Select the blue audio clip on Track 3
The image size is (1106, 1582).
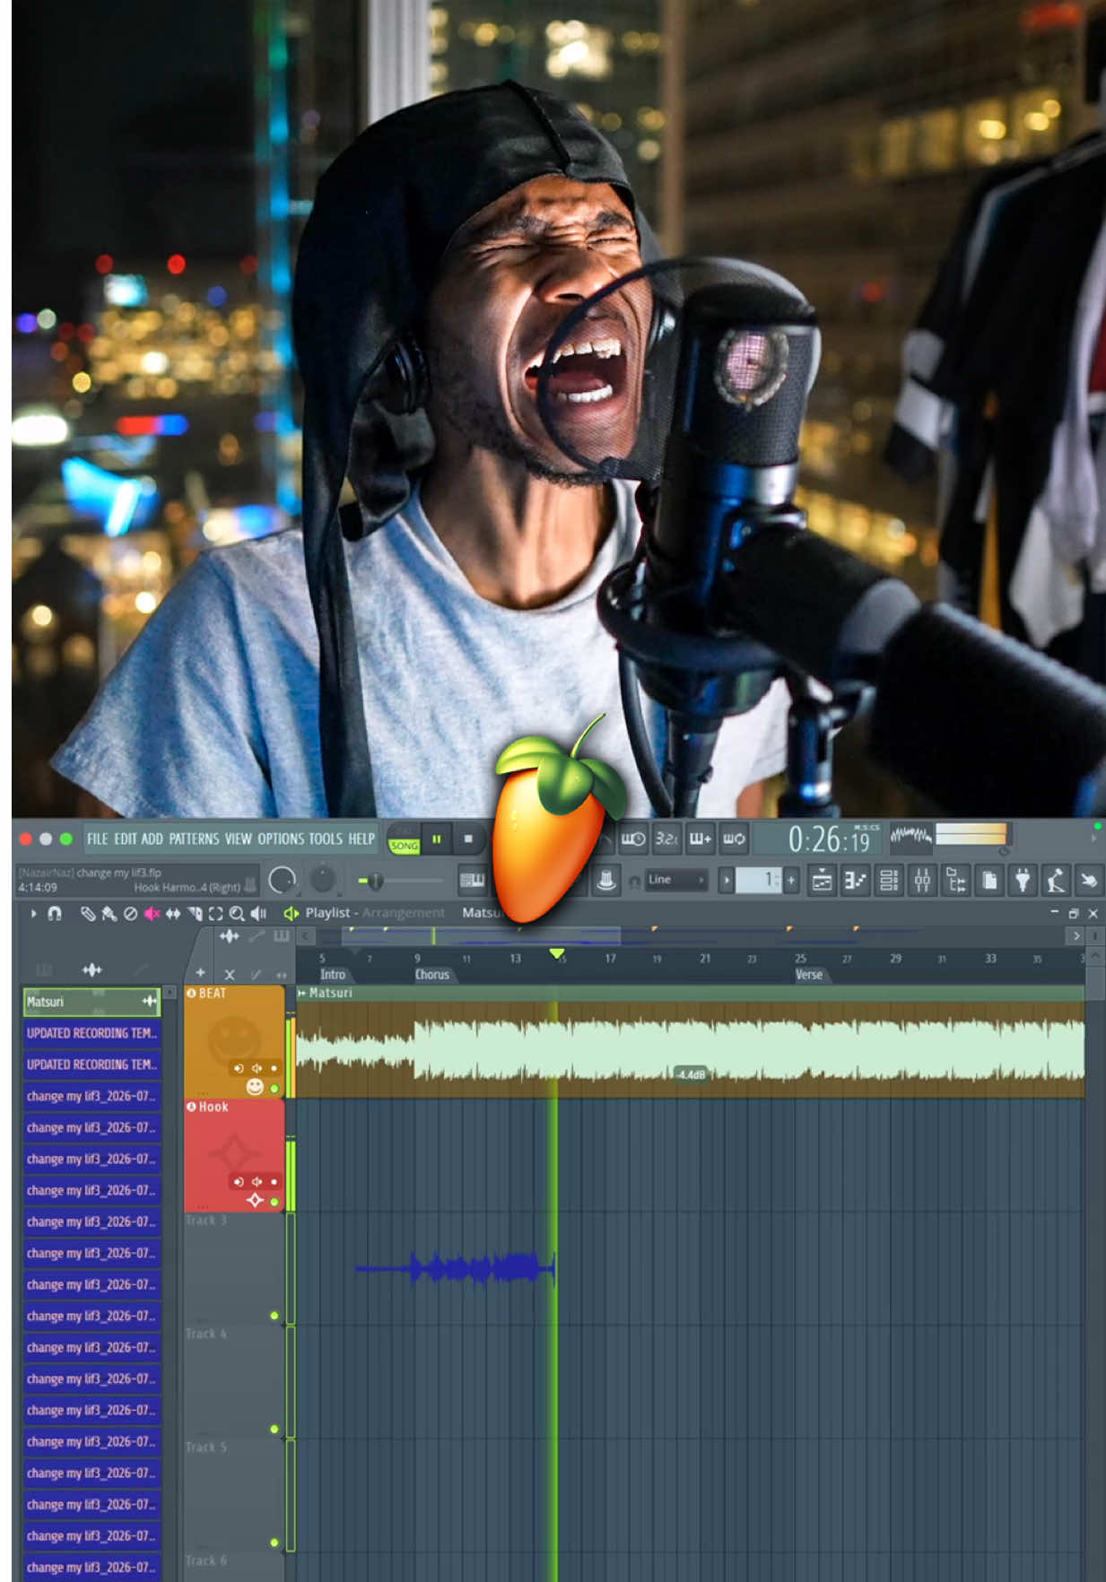[456, 1268]
